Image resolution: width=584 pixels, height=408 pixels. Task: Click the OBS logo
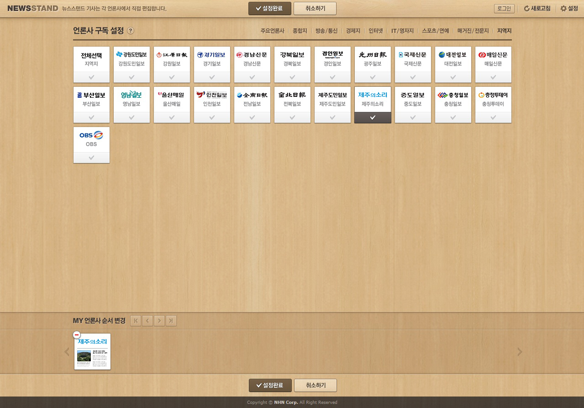click(x=91, y=135)
